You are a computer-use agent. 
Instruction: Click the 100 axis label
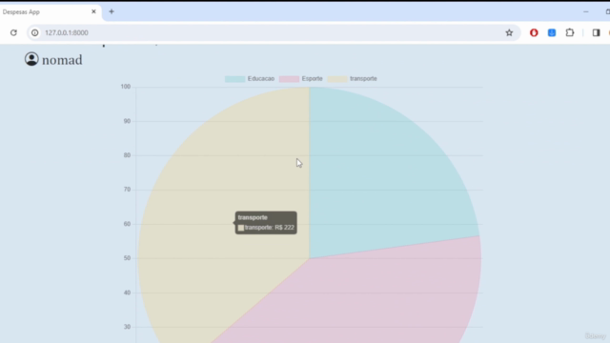pos(125,87)
